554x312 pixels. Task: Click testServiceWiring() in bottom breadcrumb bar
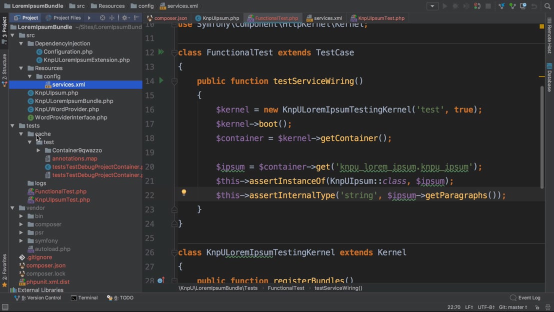tap(338, 288)
